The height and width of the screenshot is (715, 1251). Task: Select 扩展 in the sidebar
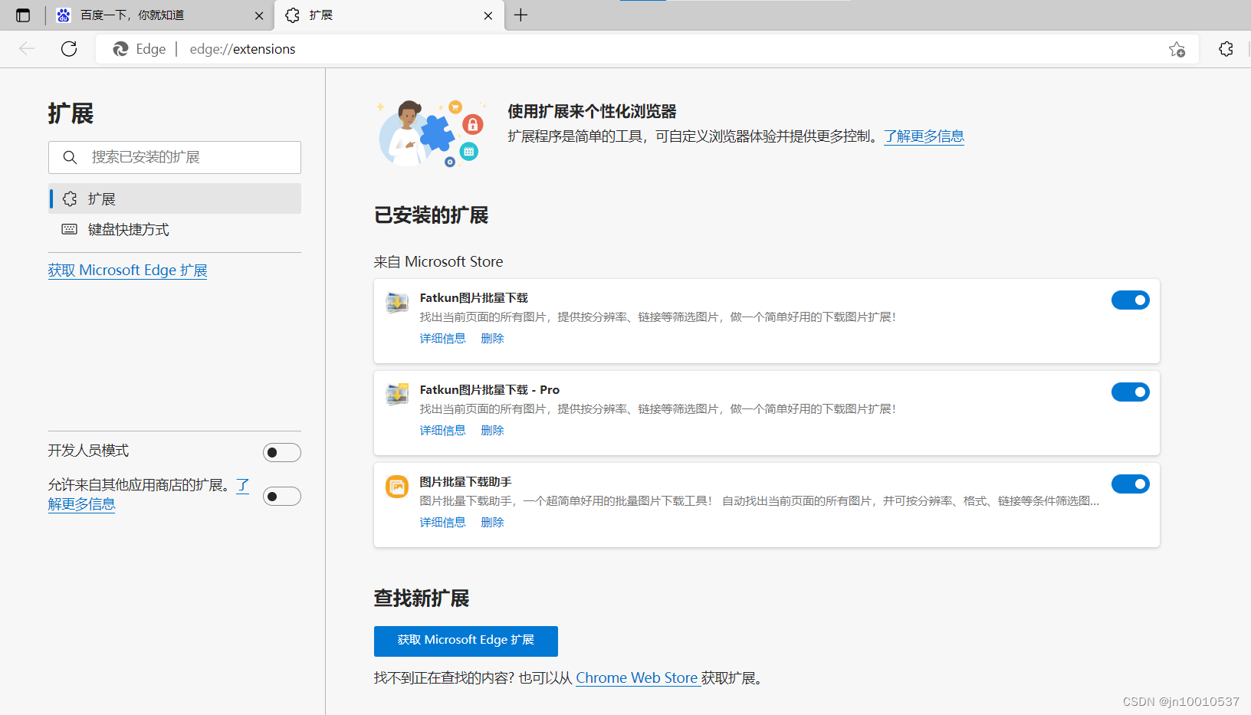[175, 198]
